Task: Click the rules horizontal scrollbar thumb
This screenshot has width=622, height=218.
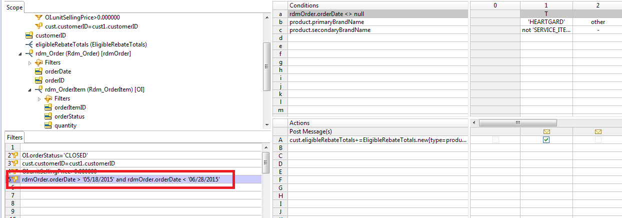Action: click(x=517, y=122)
